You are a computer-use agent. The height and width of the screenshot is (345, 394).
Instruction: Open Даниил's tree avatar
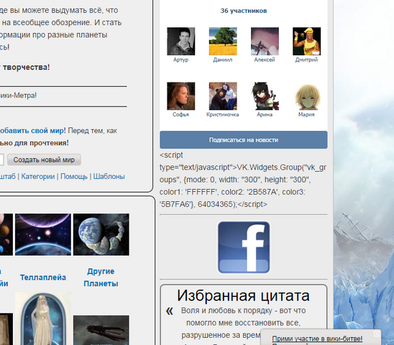click(223, 41)
